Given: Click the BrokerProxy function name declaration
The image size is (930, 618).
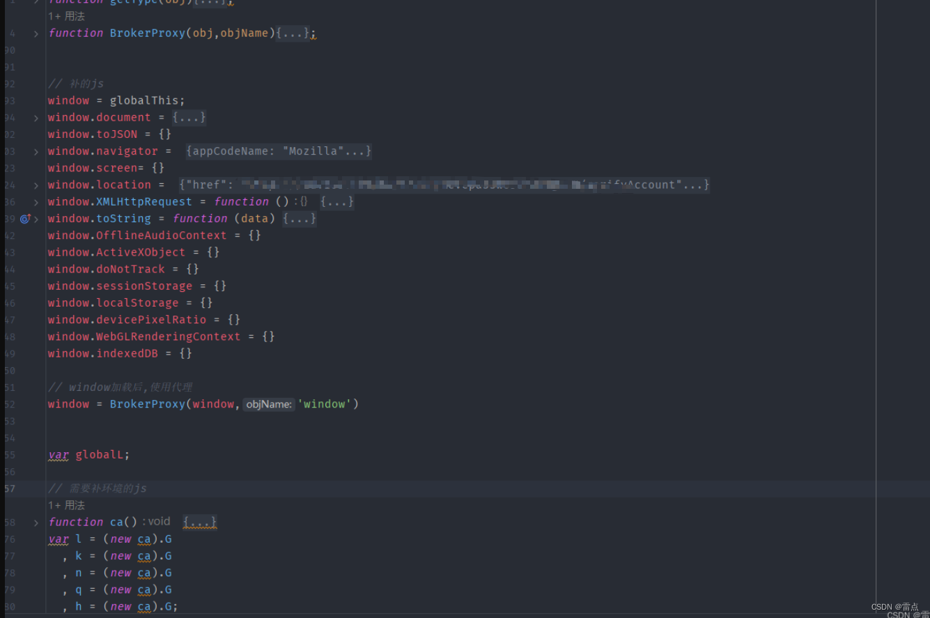Looking at the screenshot, I should [x=148, y=33].
